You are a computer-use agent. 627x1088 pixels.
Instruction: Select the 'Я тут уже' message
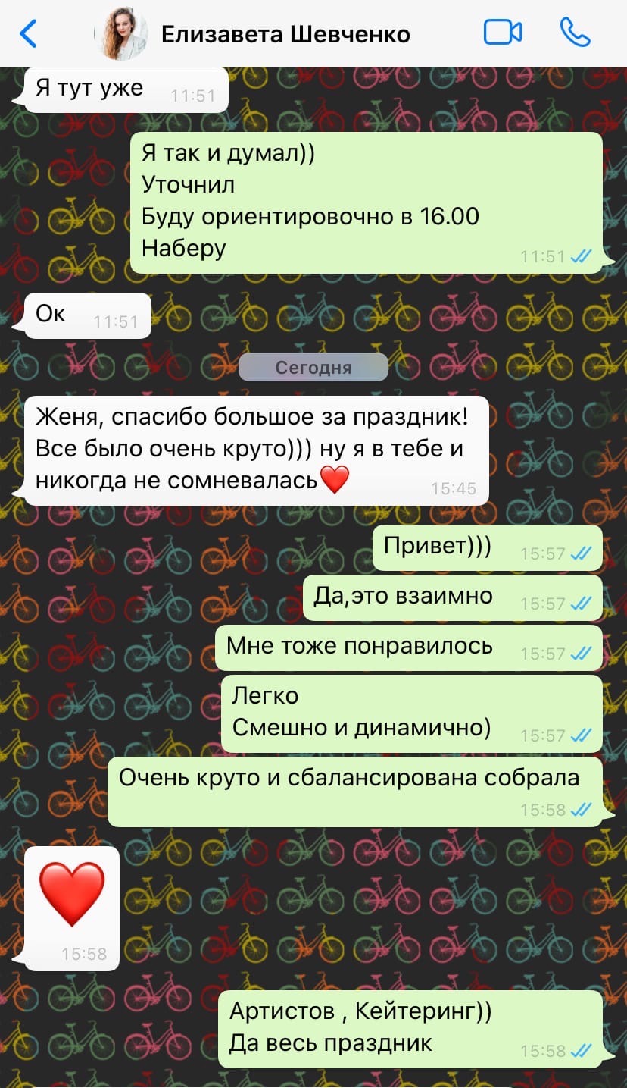click(126, 89)
